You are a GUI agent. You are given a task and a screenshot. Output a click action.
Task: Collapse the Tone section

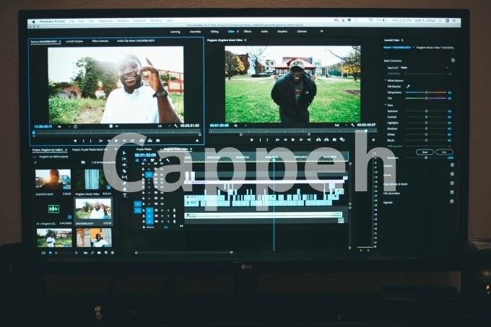pyautogui.click(x=386, y=105)
